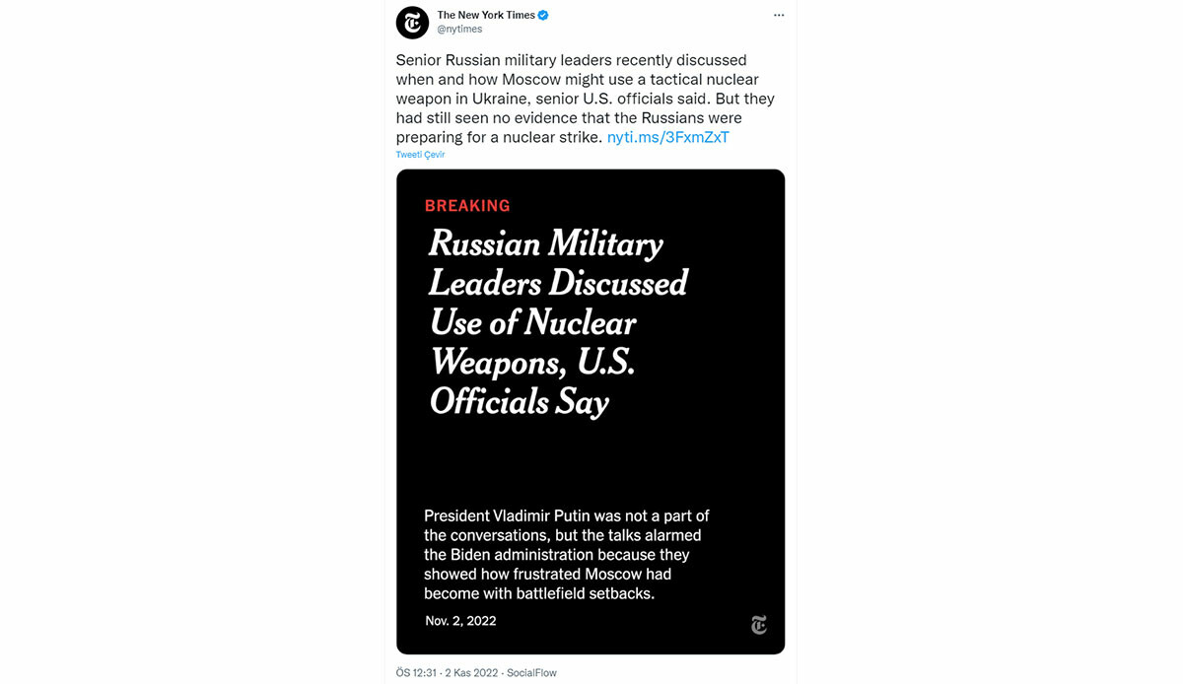Click the '2 Kas 2022' date
This screenshot has height=684, width=1183.
pos(472,673)
